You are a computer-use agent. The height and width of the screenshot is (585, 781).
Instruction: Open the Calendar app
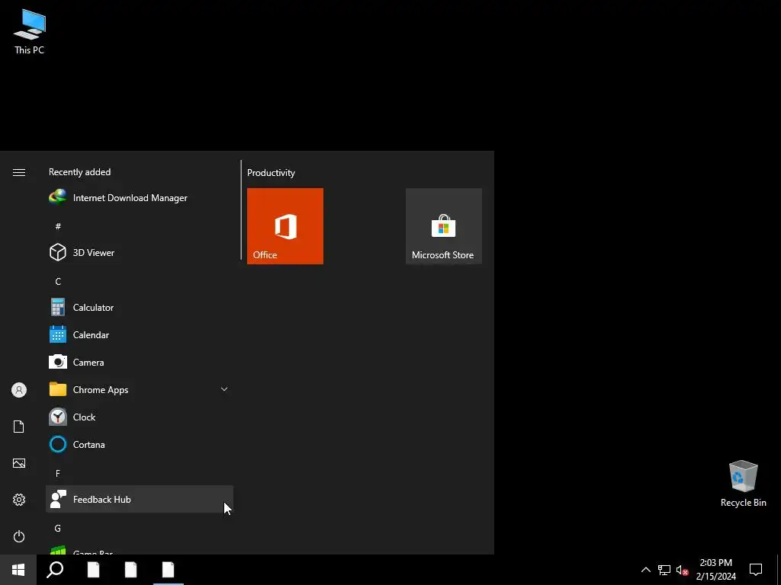click(140, 335)
